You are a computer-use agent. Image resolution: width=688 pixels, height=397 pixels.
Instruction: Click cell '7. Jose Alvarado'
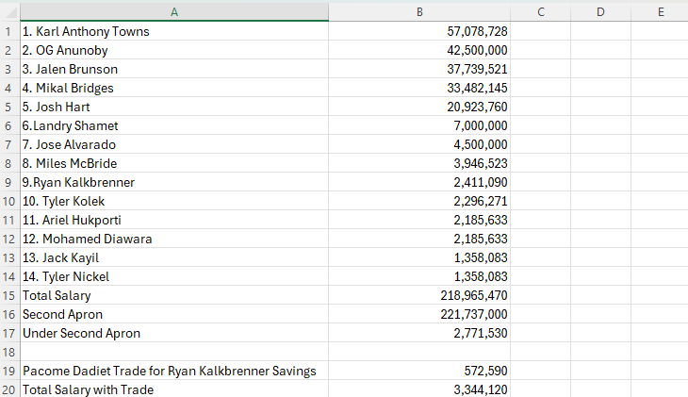pyautogui.click(x=174, y=144)
